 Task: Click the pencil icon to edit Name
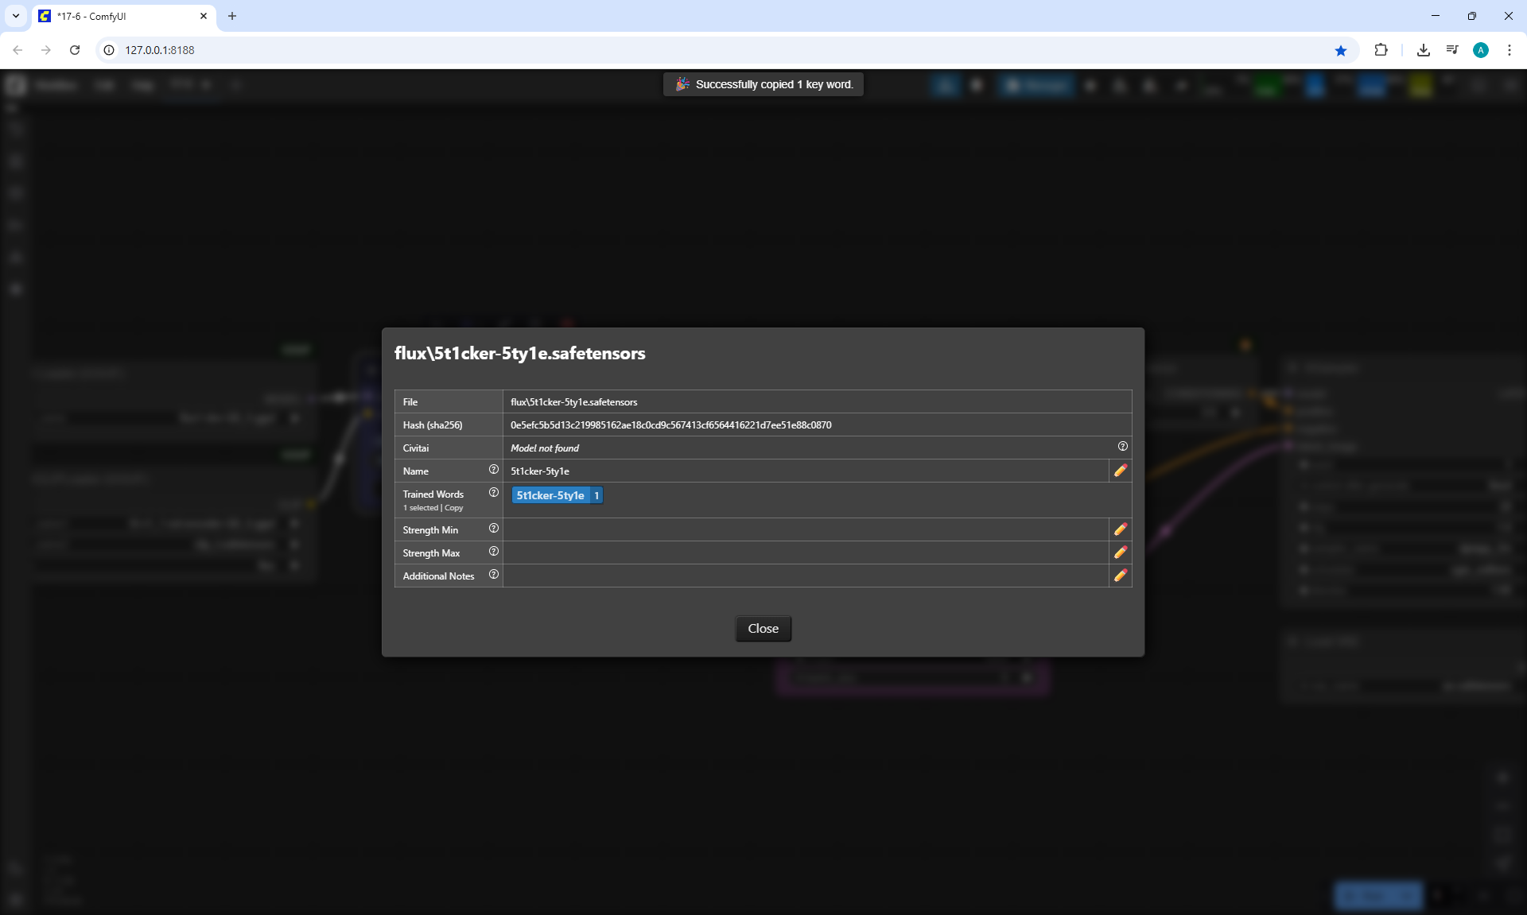click(1120, 471)
